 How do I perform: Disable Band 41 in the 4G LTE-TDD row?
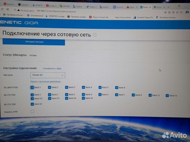pyautogui.click(x=32, y=104)
